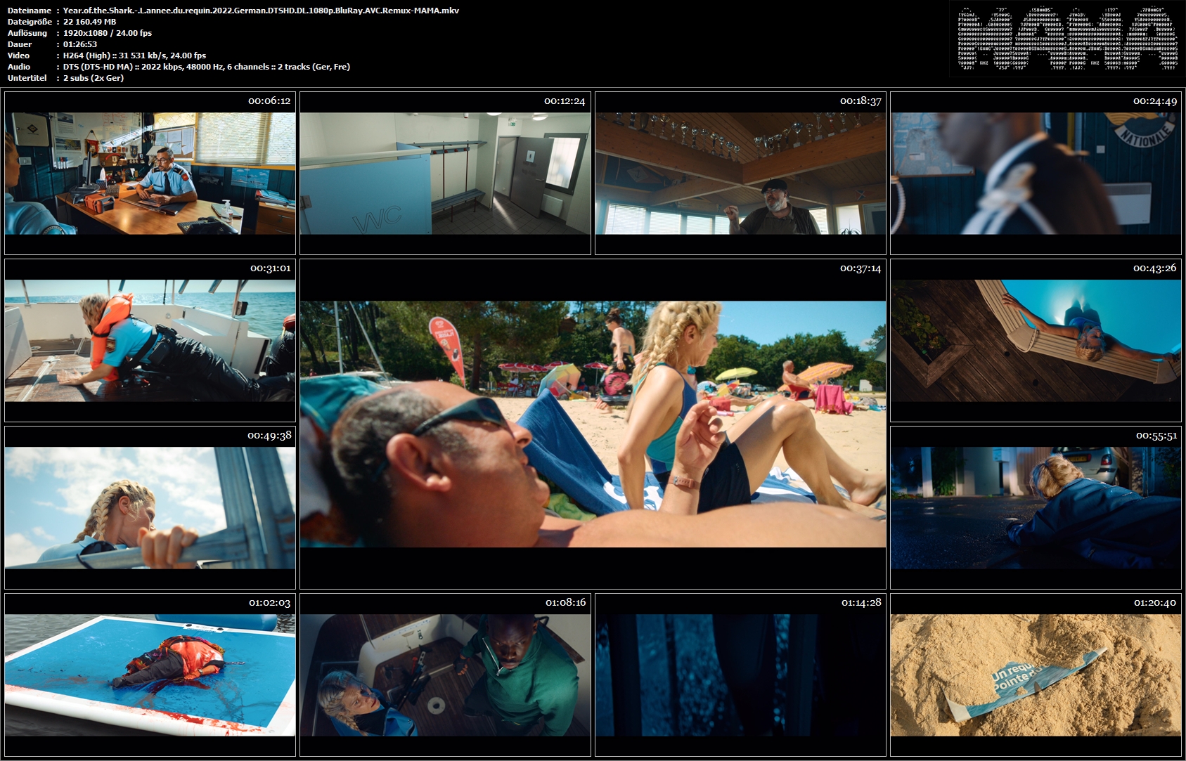
Task: Click the file size '22 160.49 MB'
Action: (89, 22)
